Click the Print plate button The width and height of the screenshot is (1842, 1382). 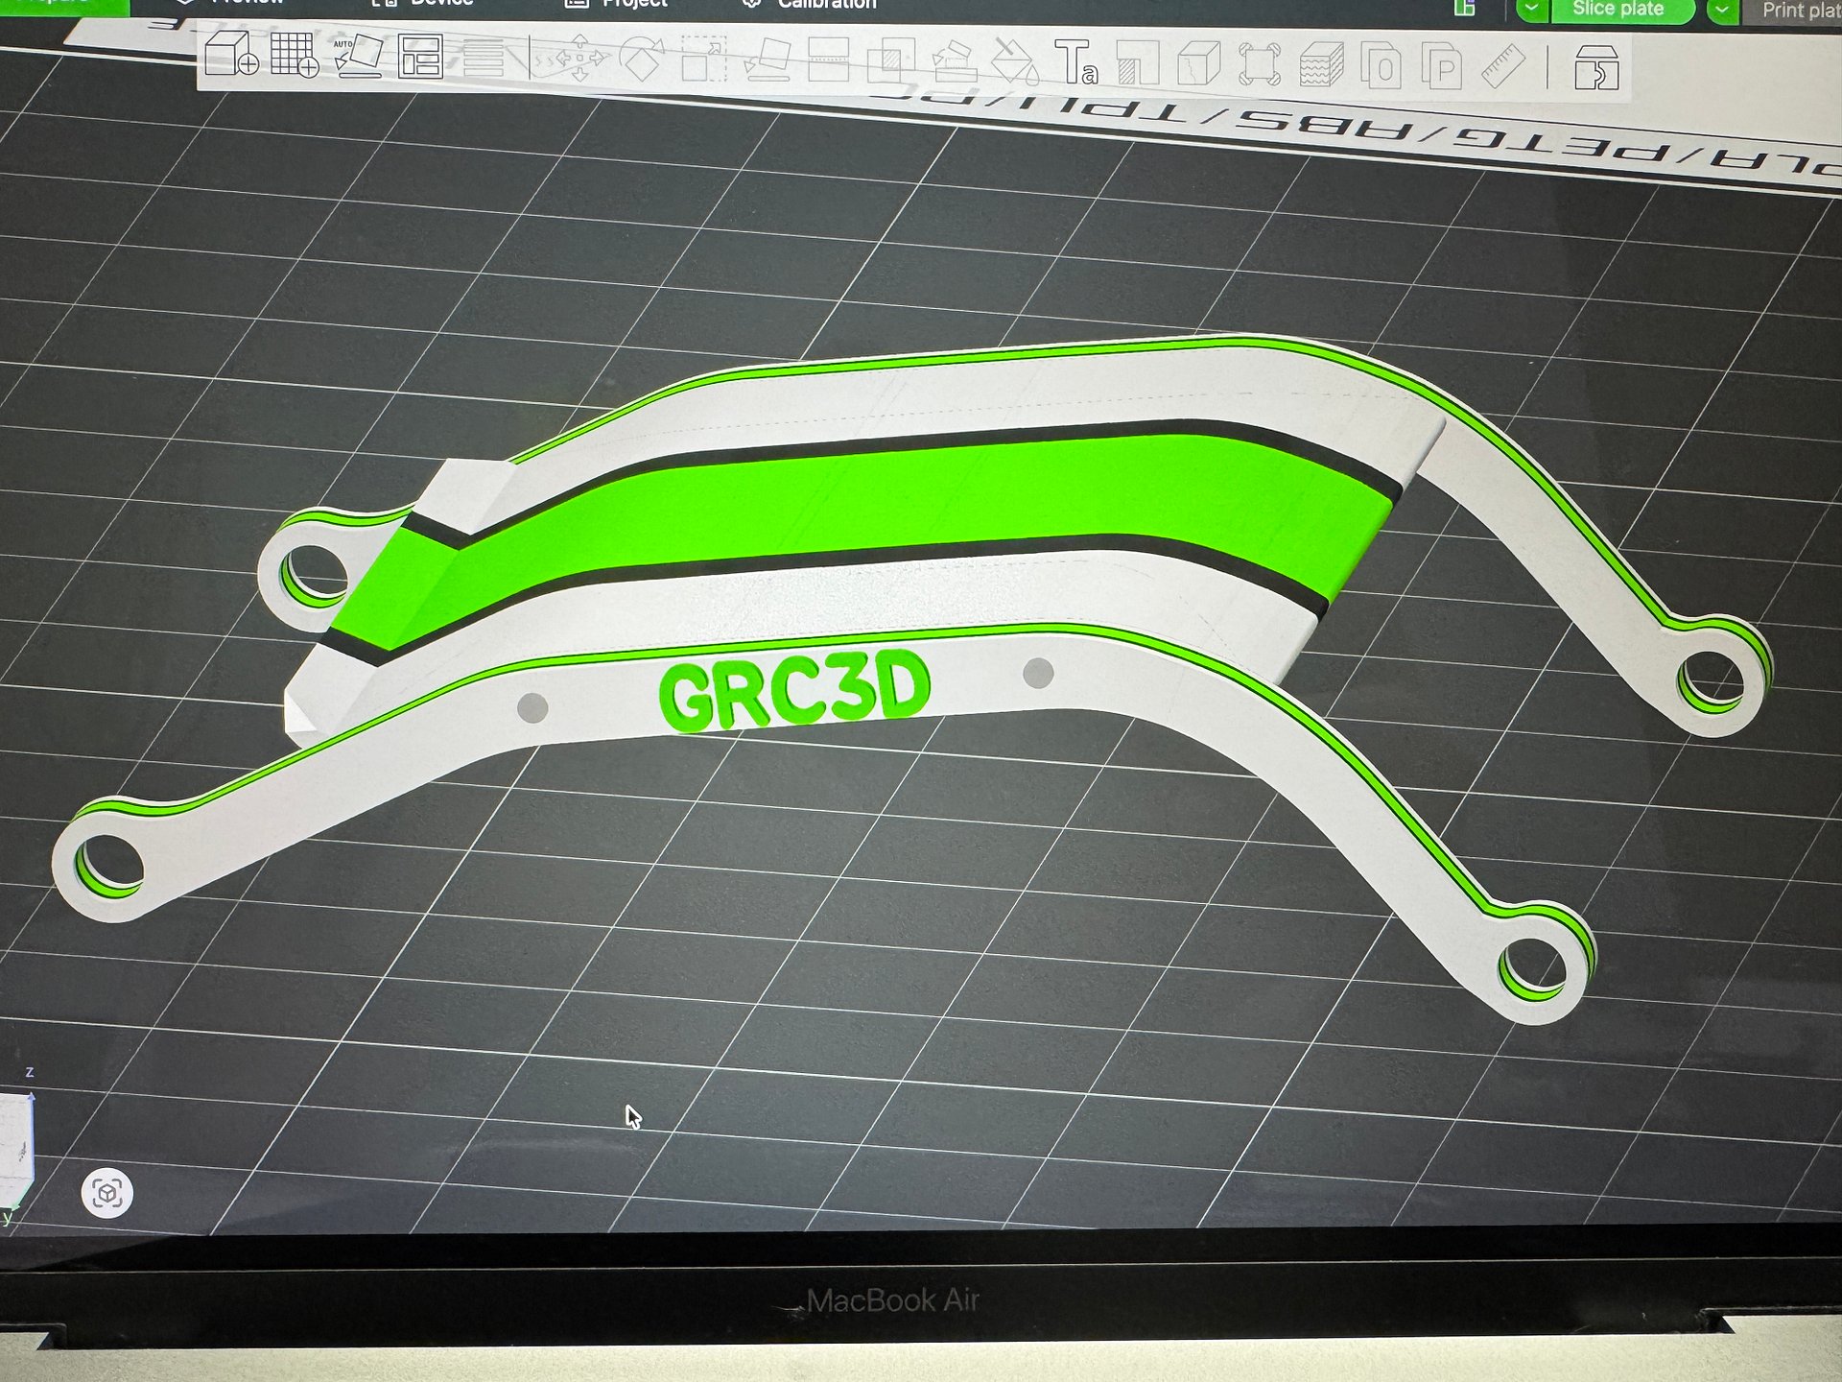(1792, 11)
